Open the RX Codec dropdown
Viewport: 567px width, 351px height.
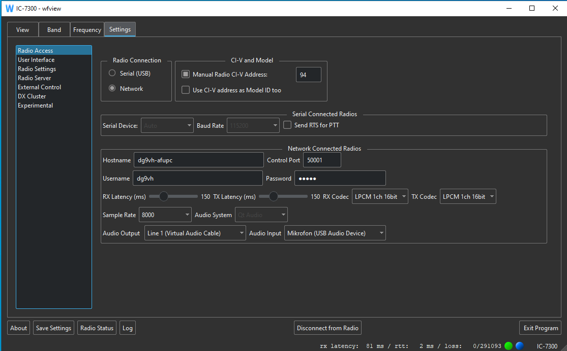click(x=380, y=197)
